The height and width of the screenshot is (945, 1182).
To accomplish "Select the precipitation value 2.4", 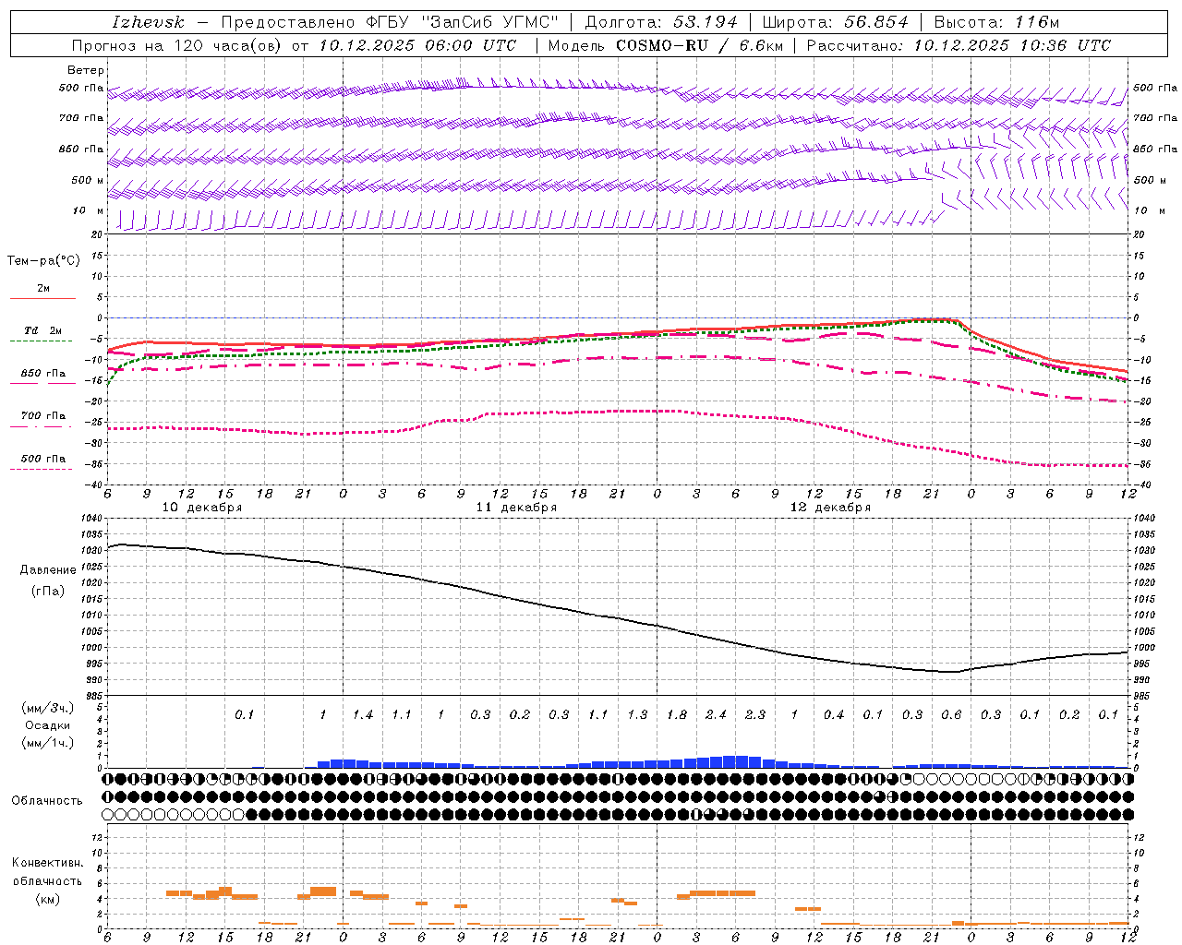I will click(x=716, y=714).
